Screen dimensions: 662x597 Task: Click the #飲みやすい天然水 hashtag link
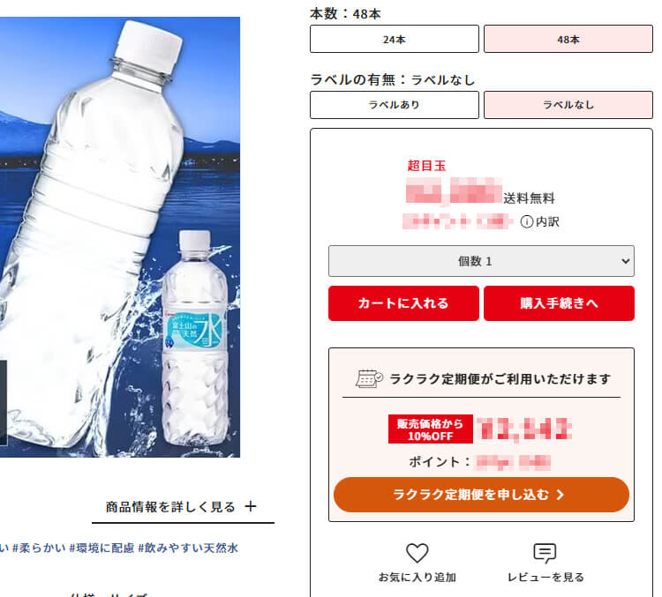point(188,548)
